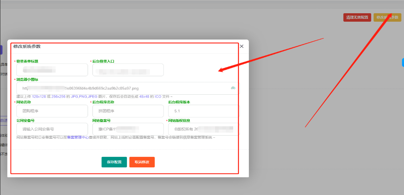Screen dimensions: 404x195
Task: Click the 修改系统参数 dialog title bar
Action: tap(121, 47)
